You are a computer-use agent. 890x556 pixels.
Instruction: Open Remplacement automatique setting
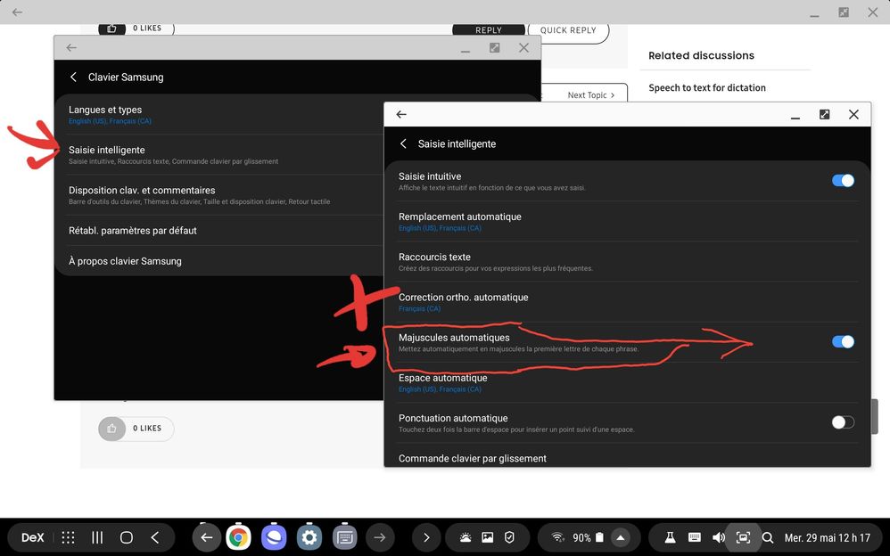[x=627, y=221]
